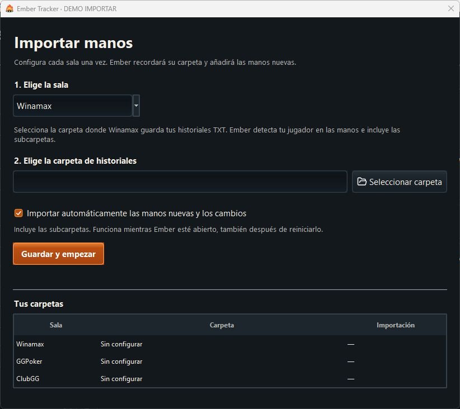Viewport: 460px width, 409px height.
Task: Select the ClubGG row in Tus carpetas
Action: pos(230,378)
